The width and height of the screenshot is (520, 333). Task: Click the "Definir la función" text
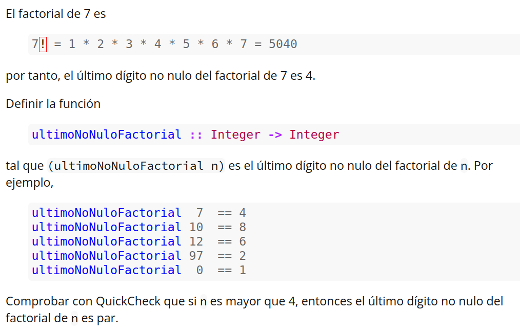53,104
